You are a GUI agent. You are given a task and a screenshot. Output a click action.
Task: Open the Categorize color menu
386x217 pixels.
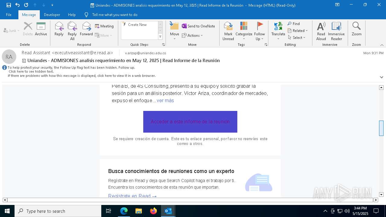coord(244,31)
